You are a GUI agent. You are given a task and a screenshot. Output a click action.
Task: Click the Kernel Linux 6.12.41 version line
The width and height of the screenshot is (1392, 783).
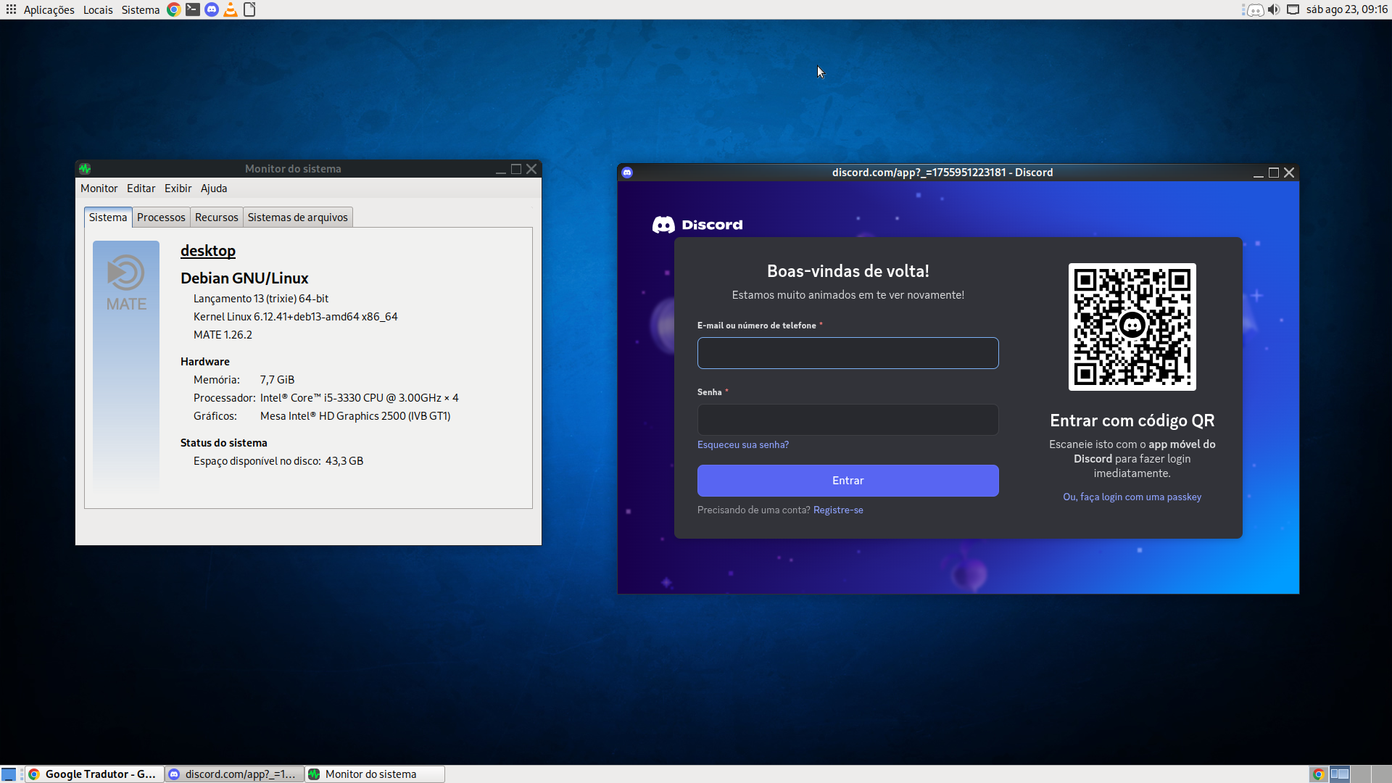pyautogui.click(x=295, y=317)
